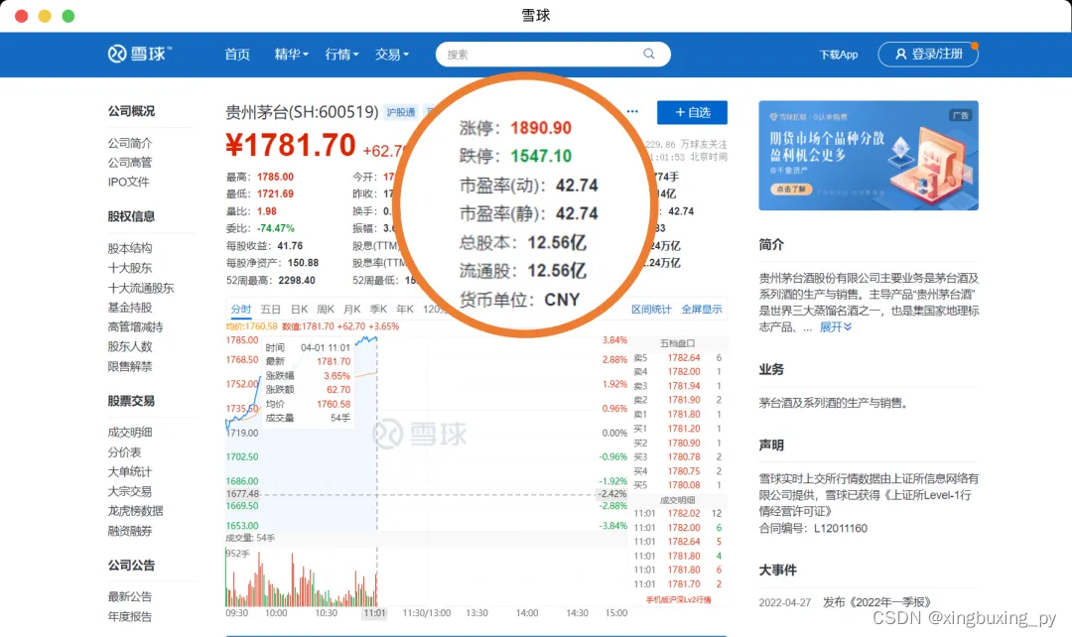Open 龙虎榜数据 in sidebar
The image size is (1072, 637).
135,511
